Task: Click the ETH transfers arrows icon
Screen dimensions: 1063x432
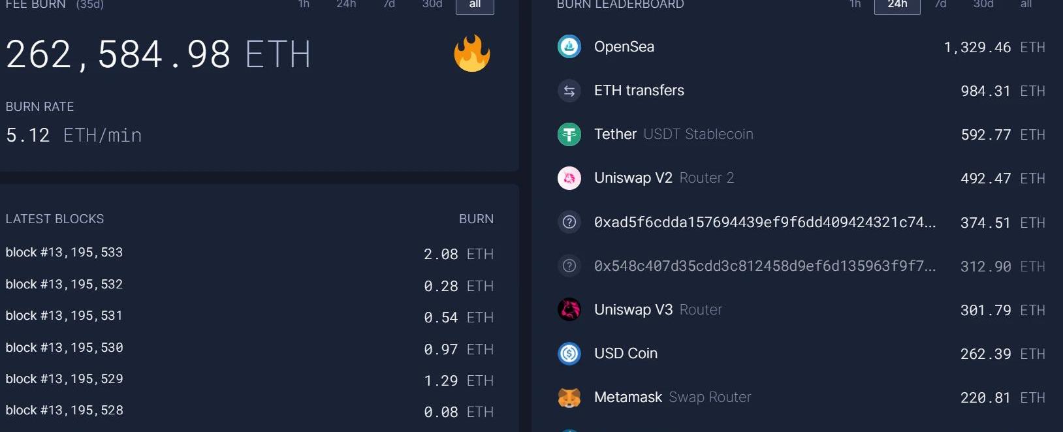Action: (x=569, y=91)
